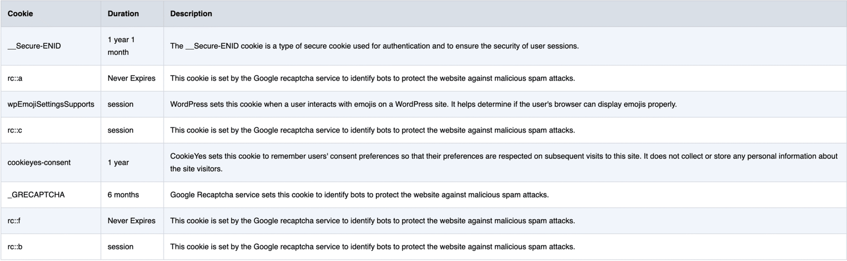Screen dimensions: 847x261
Task: Click the __Secure-ENID authentication description text
Action: [374, 46]
